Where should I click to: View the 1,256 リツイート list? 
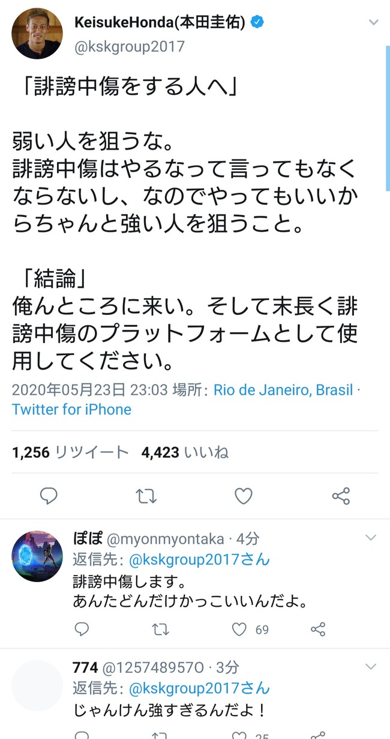pyautogui.click(x=70, y=452)
